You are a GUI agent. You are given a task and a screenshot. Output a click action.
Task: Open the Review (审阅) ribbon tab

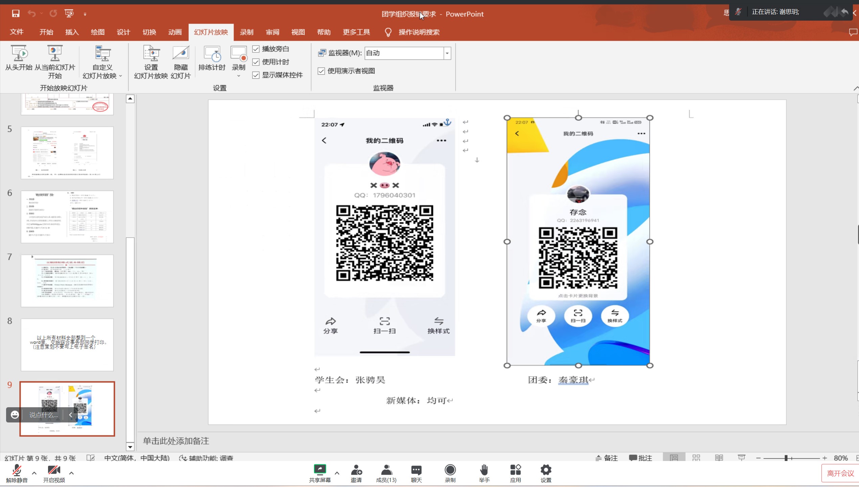[272, 32]
